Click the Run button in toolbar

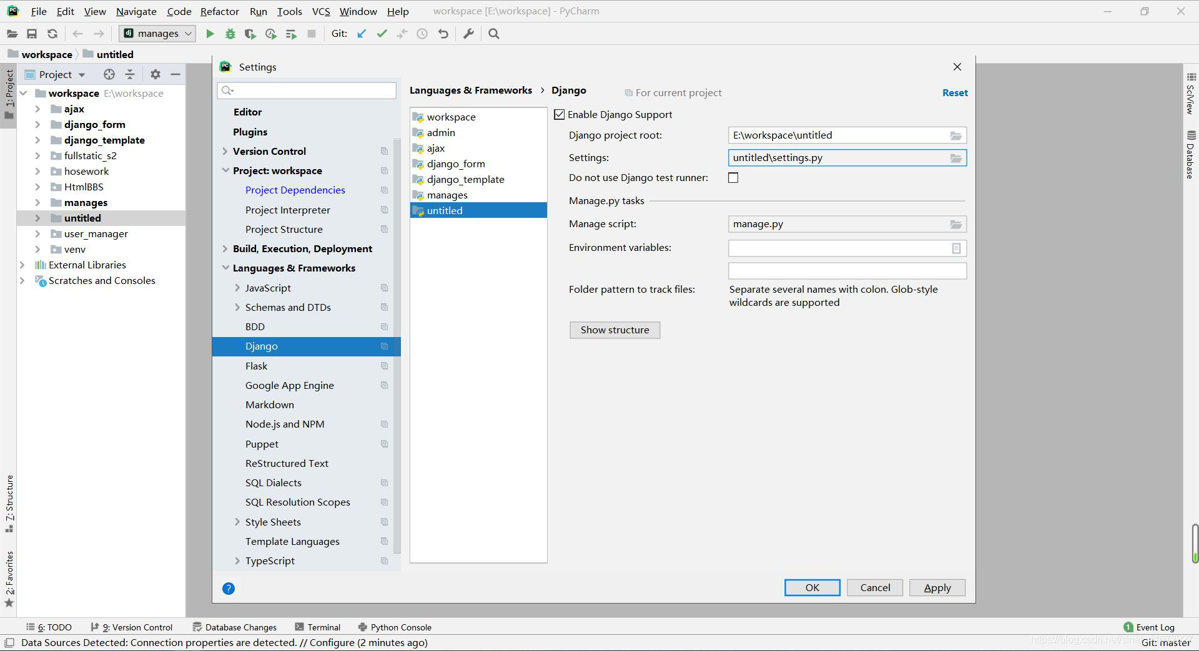[210, 34]
